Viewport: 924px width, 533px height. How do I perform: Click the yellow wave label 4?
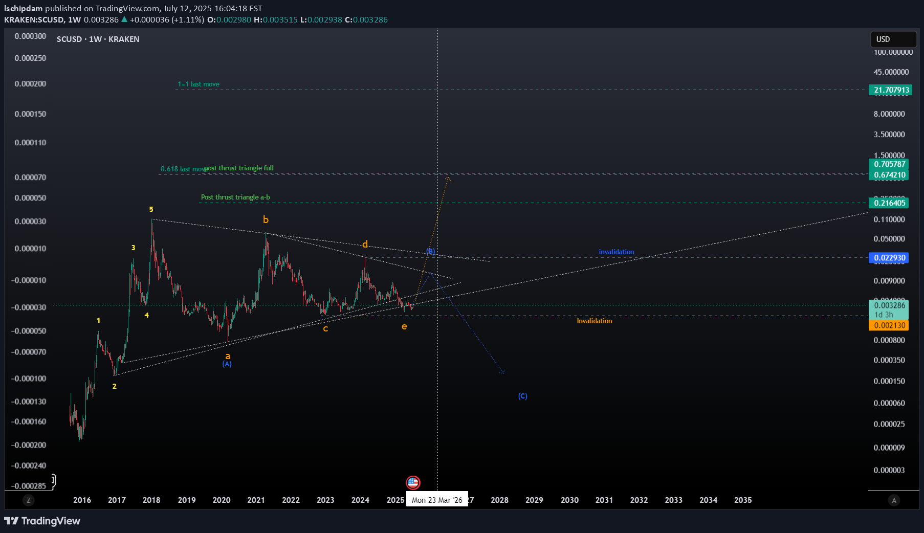147,315
